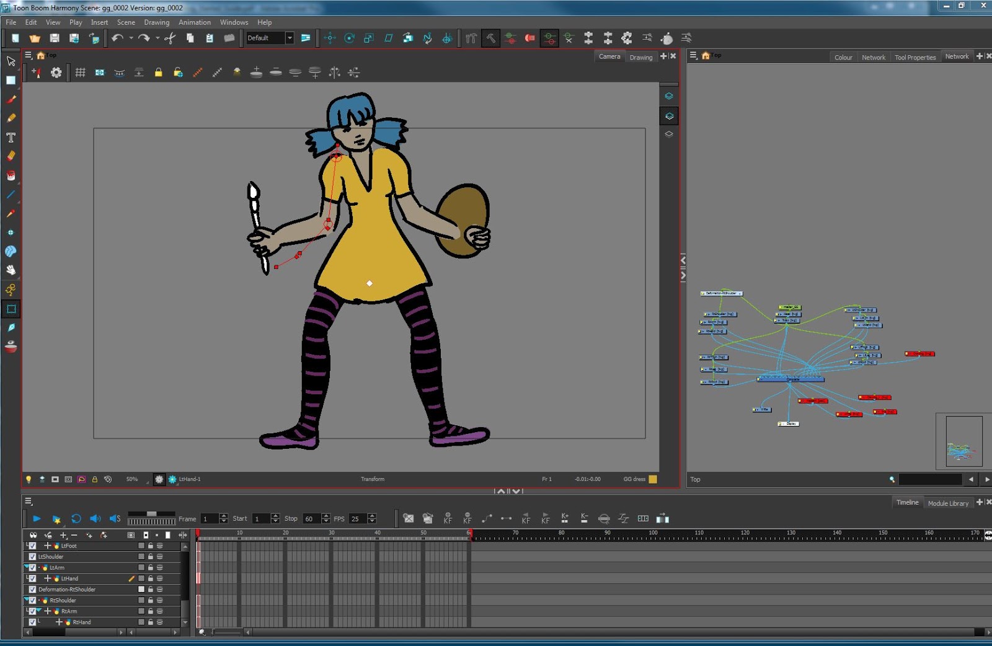This screenshot has width=992, height=646.
Task: Click the Open Scene folder icon
Action: coord(35,38)
